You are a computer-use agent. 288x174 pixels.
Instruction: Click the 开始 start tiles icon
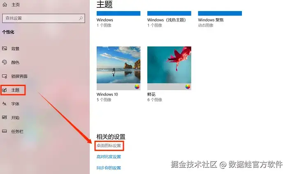coord(5,118)
